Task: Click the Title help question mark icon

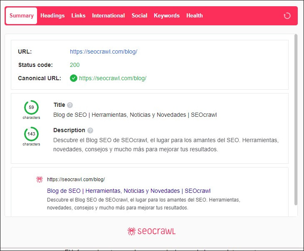Action: [x=70, y=105]
